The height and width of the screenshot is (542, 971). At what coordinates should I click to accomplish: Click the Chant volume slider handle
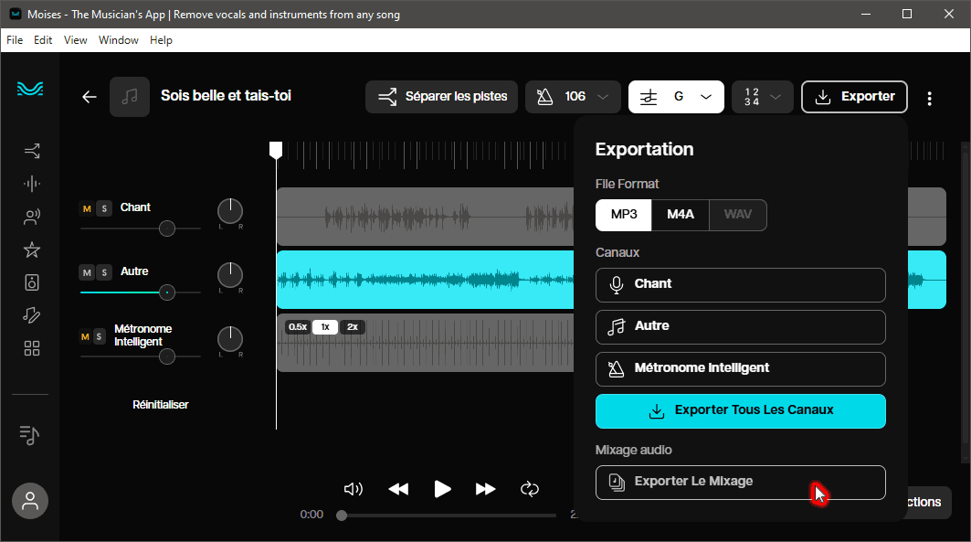click(x=166, y=228)
